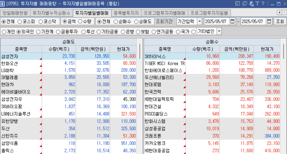
Task: Switch to the 종목별투자자 tab
Action: (126, 13)
